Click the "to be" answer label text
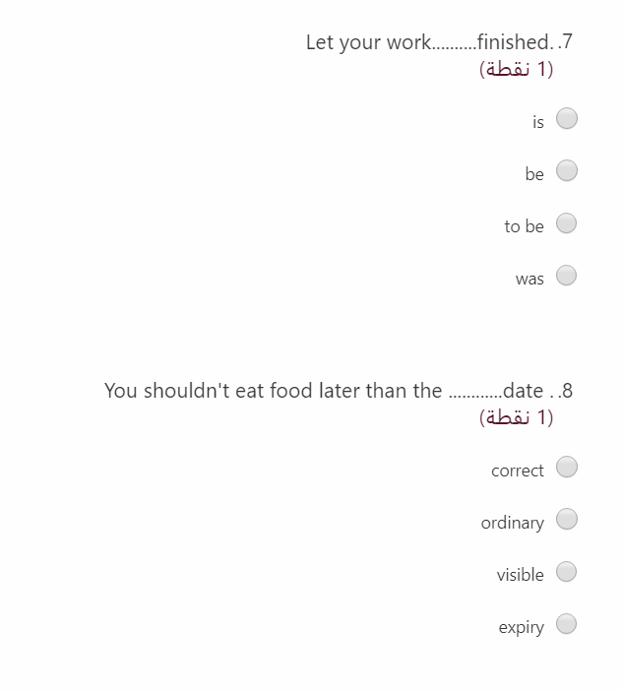623x691 pixels. point(525,226)
